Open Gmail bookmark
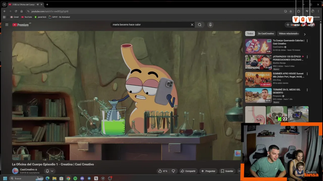 pyautogui.click(x=14, y=17)
